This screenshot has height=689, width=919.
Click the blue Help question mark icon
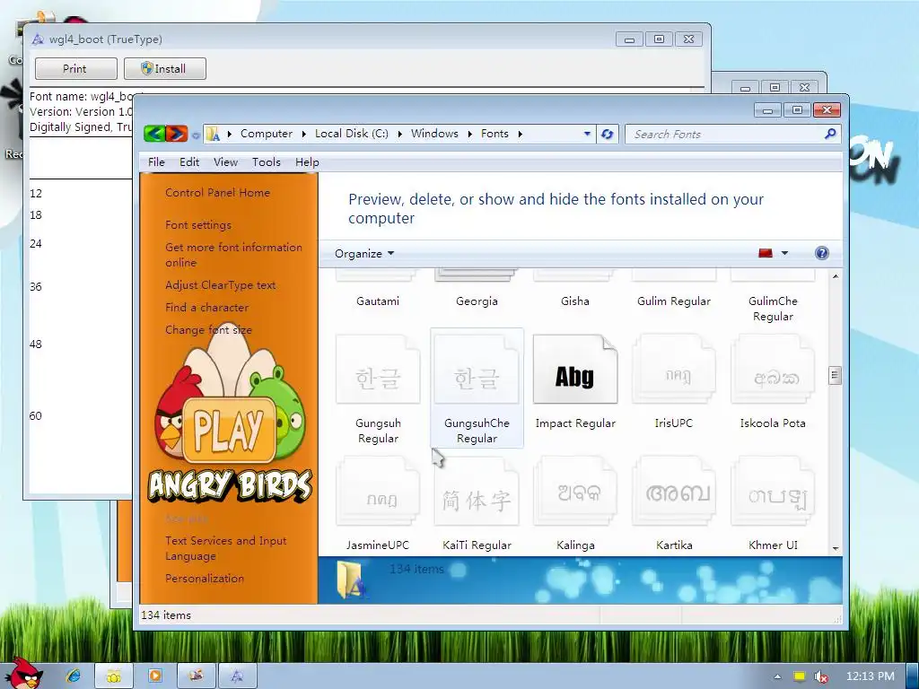(x=822, y=253)
